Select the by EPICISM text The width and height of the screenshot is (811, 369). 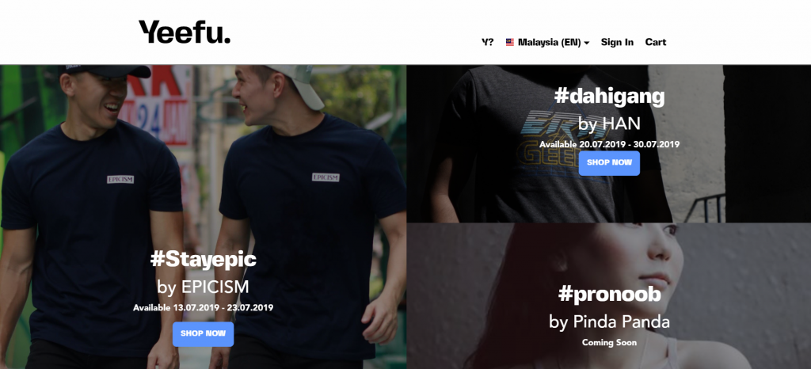[x=204, y=287]
